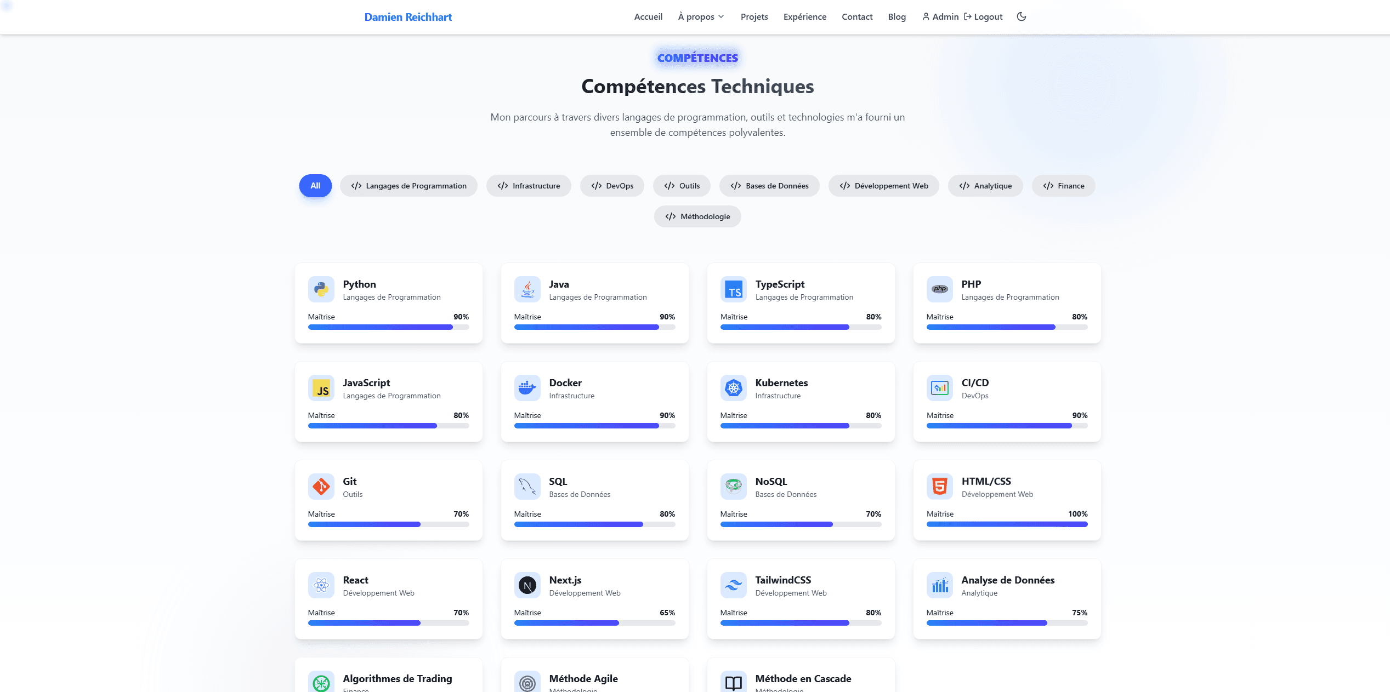
Task: Select the Outils filter chip
Action: coord(682,186)
